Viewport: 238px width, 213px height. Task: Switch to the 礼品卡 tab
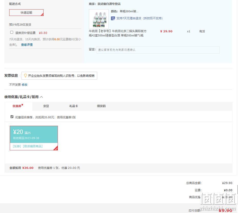[x=74, y=106]
